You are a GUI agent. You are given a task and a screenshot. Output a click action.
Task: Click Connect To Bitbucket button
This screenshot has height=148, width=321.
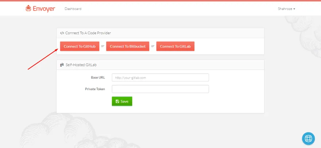[128, 46]
